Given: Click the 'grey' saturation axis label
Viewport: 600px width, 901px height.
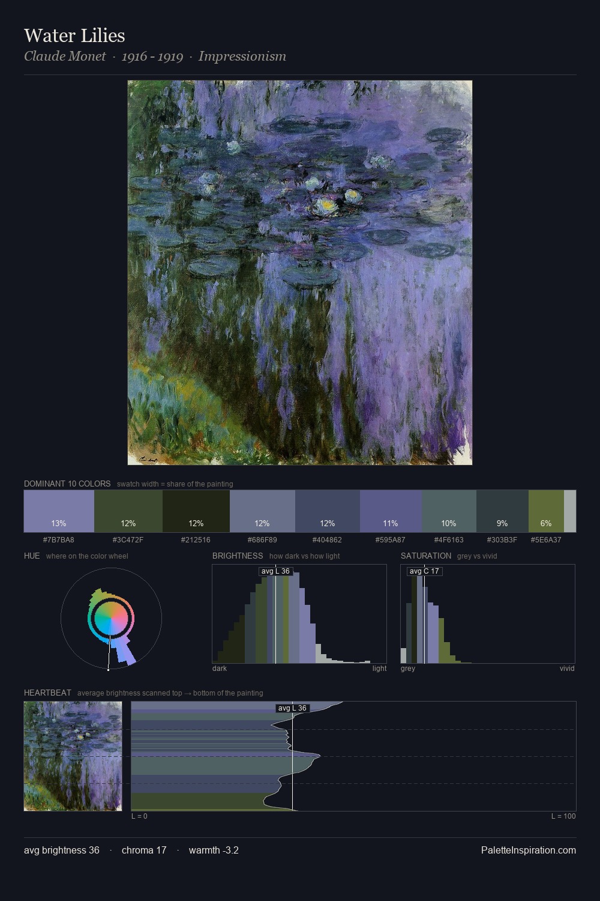Looking at the screenshot, I should tap(408, 669).
